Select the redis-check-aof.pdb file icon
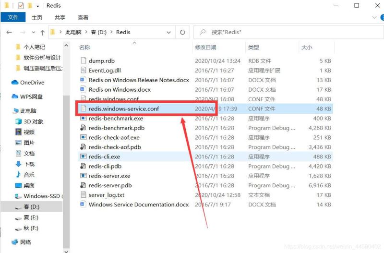 [83, 147]
